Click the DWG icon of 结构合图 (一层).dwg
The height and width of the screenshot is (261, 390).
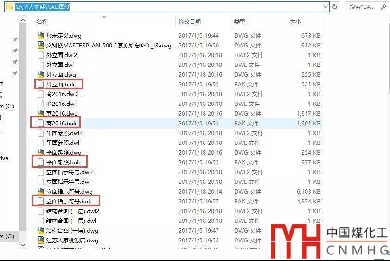[x=41, y=230]
